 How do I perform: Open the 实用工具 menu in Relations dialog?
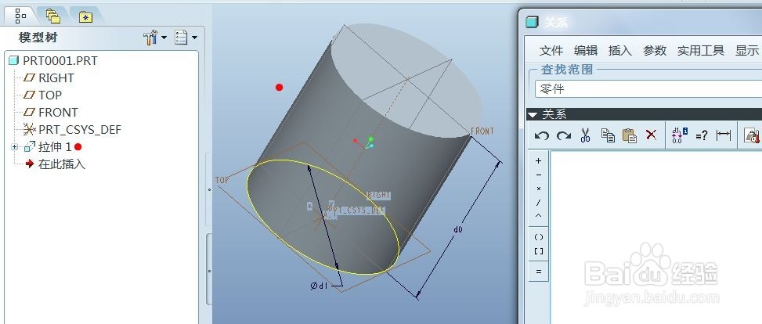coord(701,51)
